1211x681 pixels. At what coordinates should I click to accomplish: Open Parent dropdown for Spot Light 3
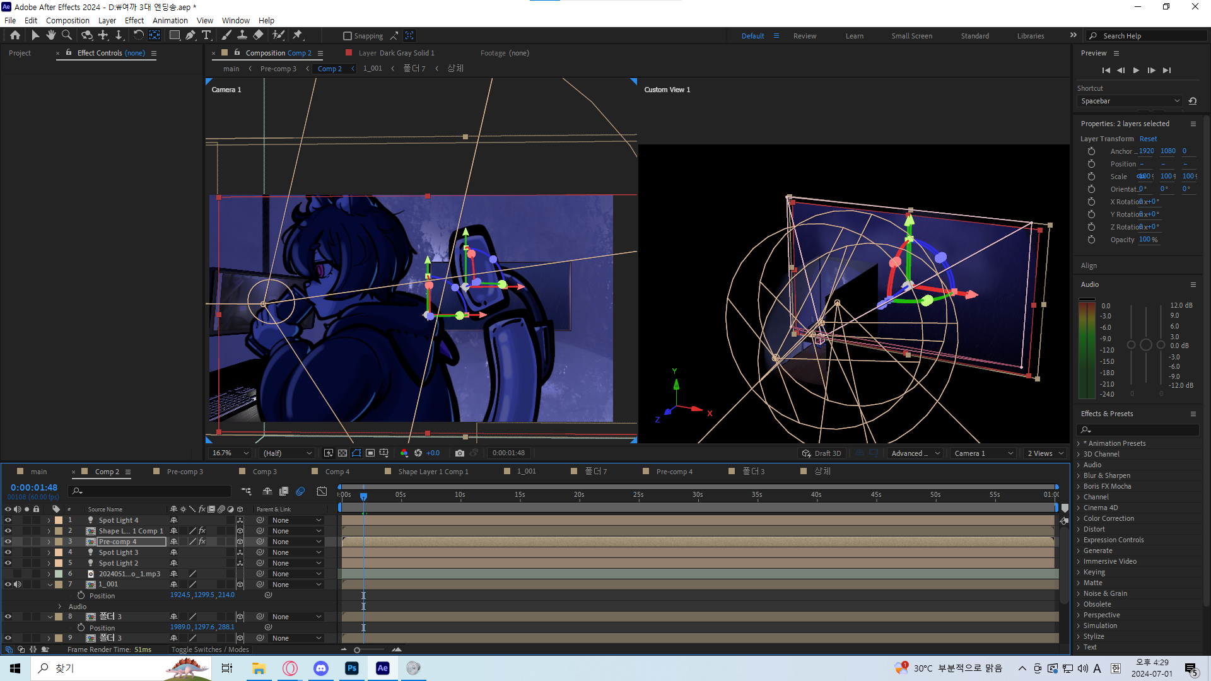click(296, 552)
